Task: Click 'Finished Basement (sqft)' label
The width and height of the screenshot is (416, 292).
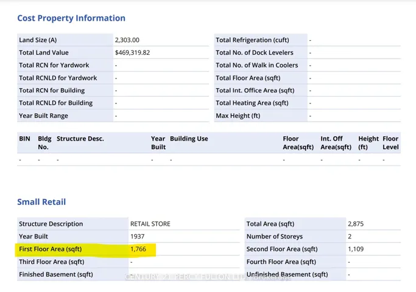Action: 56,274
